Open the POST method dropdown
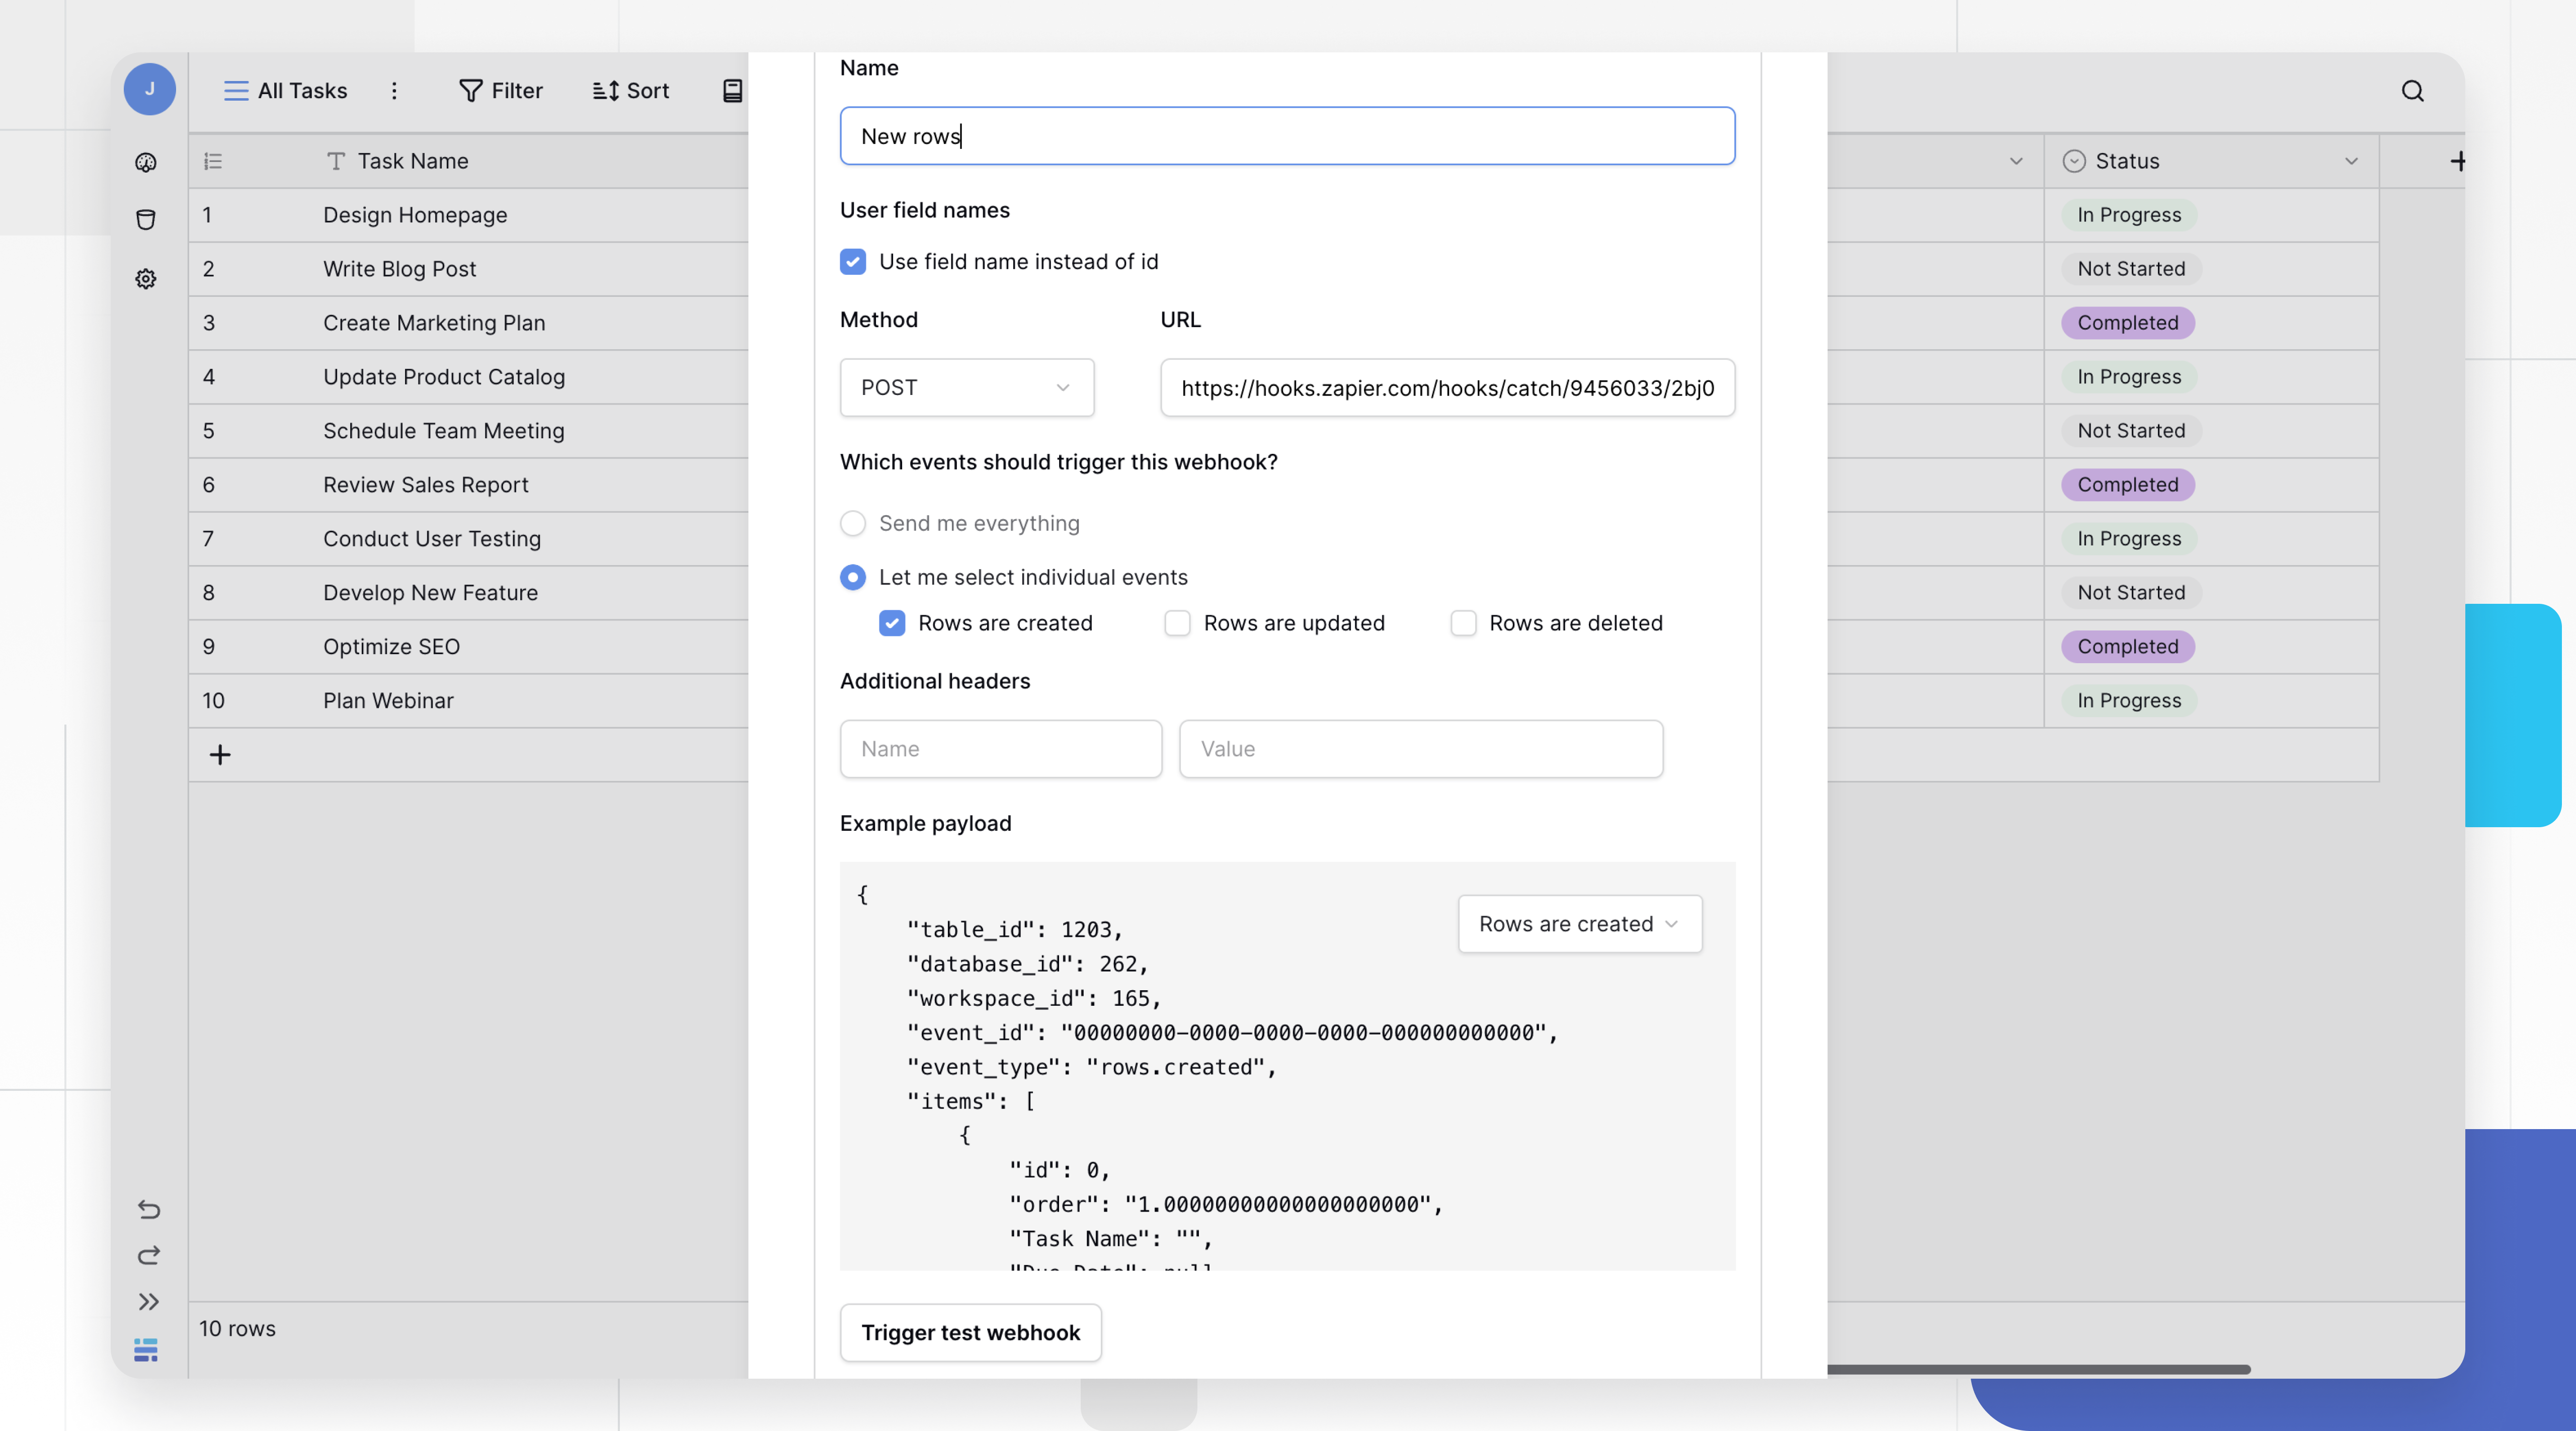Viewport: 2576px width, 1431px height. click(x=967, y=388)
